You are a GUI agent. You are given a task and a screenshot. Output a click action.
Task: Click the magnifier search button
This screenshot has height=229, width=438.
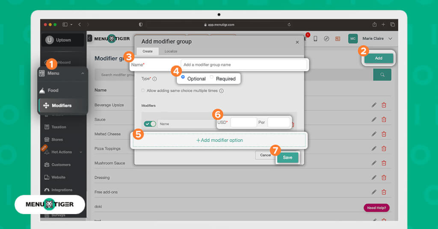point(382,75)
